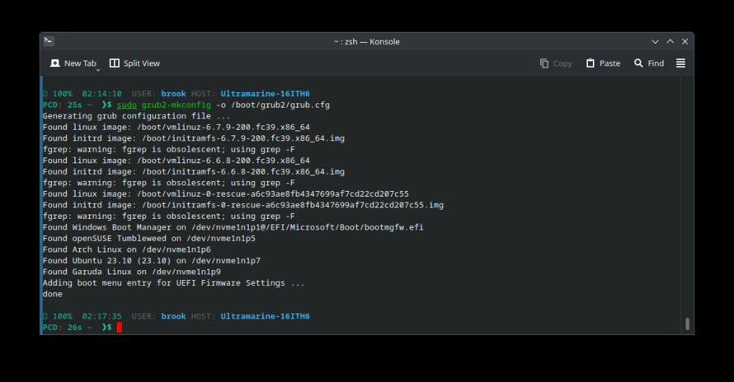Click the '/boot/grub2/grub.cfg' path
734x382 pixels.
pos(280,105)
